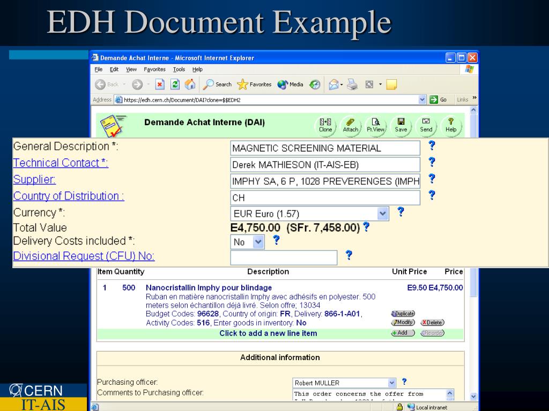Click help icon beside Purchasing officer
Viewport: 549px width, 411px height.
pyautogui.click(x=404, y=381)
